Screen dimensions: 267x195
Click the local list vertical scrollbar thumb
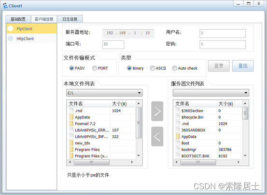coord(139,123)
